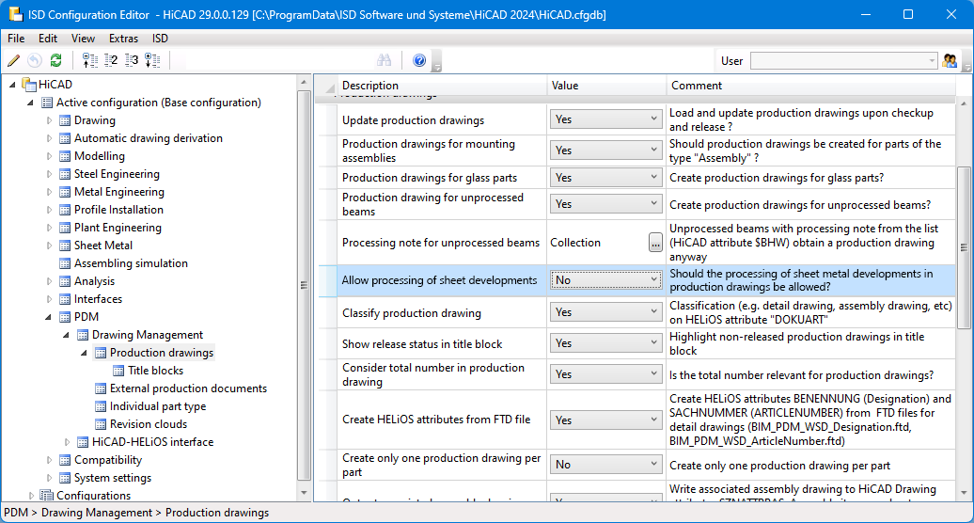Expand the System settings node arrow
The width and height of the screenshot is (974, 523).
(49, 478)
